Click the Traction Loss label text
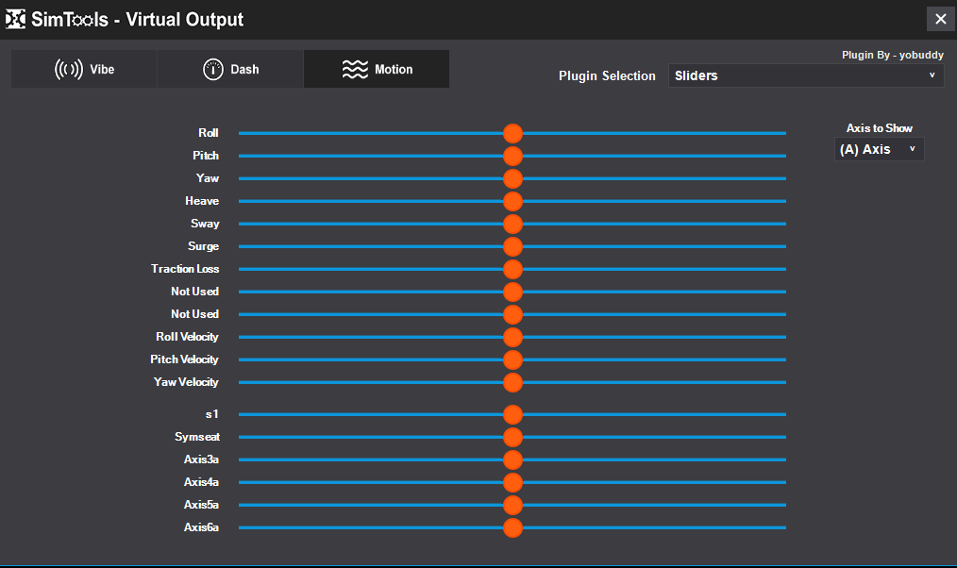957x568 pixels. tap(185, 269)
